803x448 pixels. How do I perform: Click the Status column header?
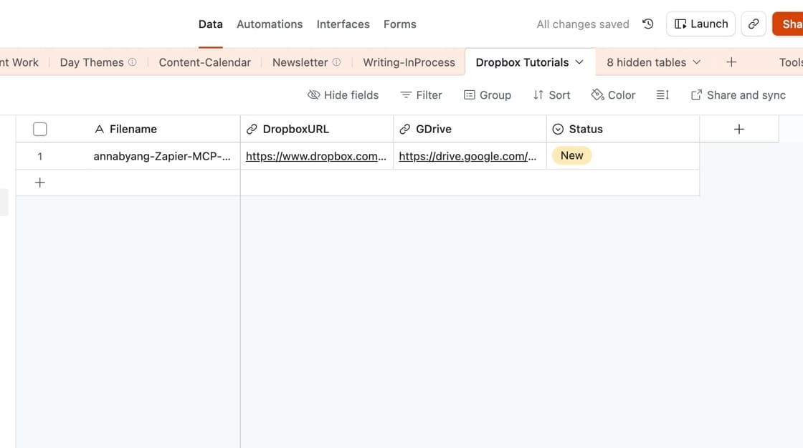[x=623, y=129]
